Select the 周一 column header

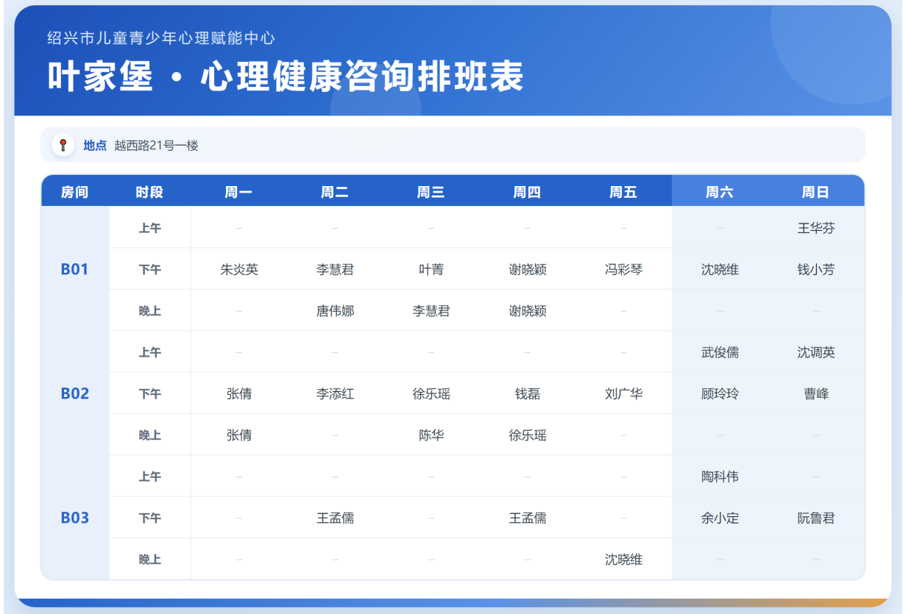coord(239,192)
